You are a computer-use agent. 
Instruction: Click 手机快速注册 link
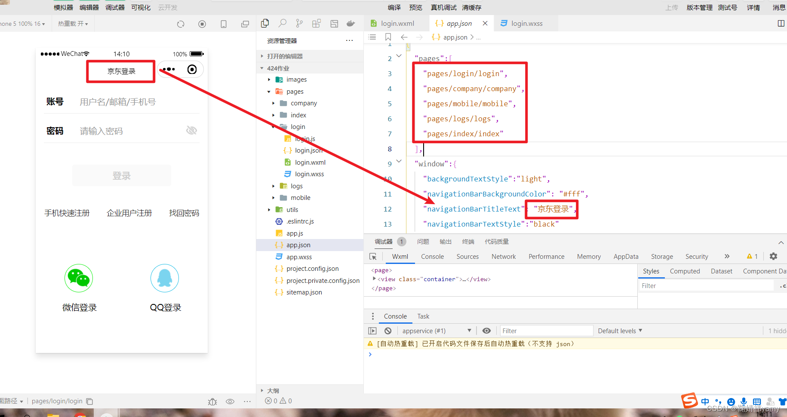pyautogui.click(x=67, y=213)
